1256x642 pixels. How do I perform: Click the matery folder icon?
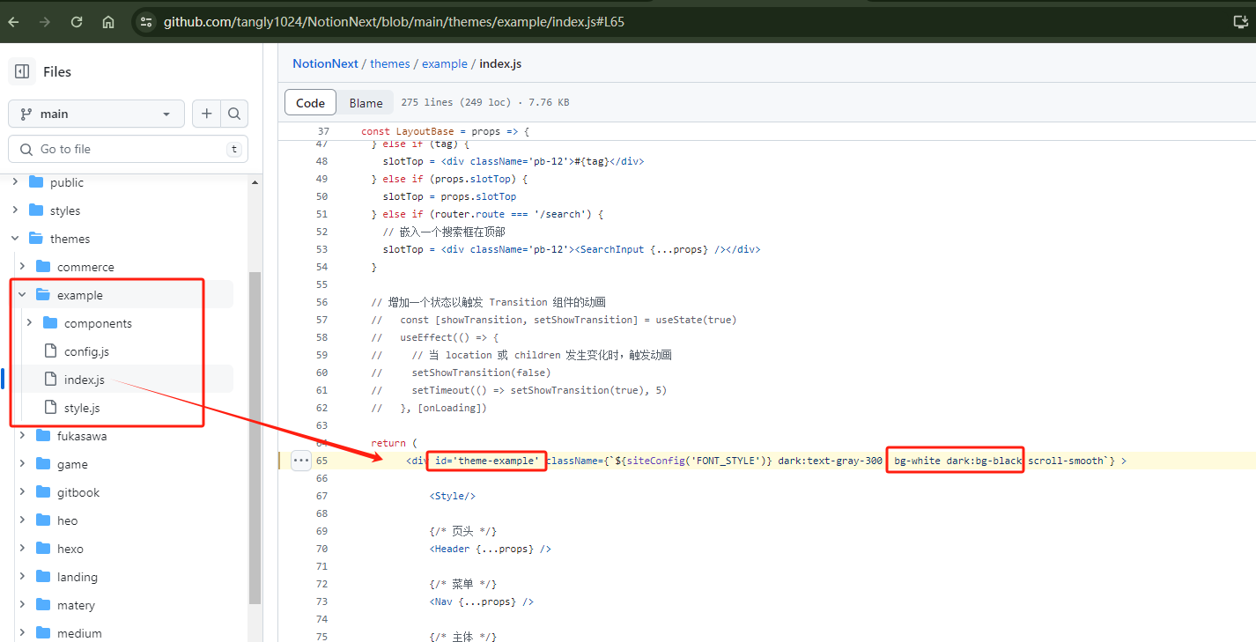point(43,605)
